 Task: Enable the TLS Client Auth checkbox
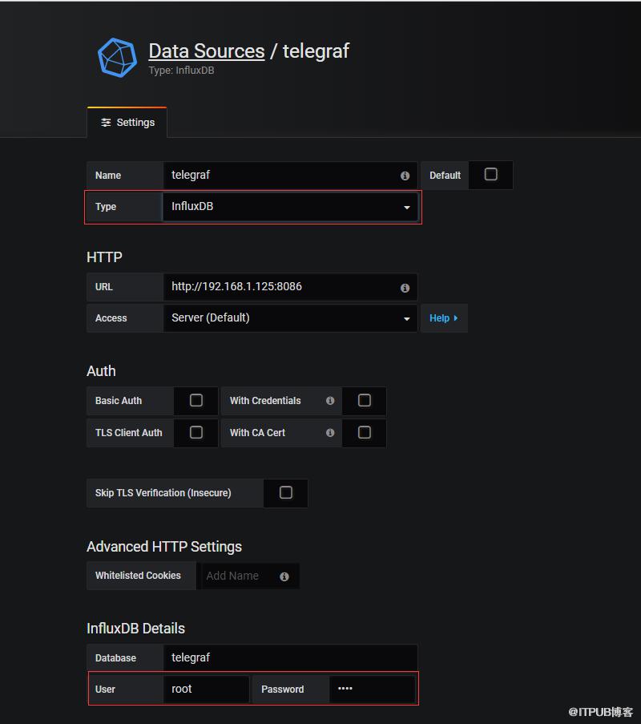(x=196, y=433)
